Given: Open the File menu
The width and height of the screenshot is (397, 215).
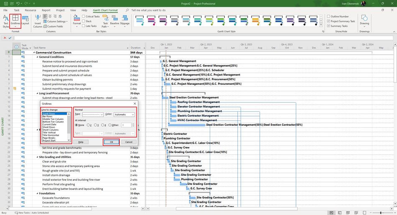Looking at the screenshot, I should coord(5,10).
